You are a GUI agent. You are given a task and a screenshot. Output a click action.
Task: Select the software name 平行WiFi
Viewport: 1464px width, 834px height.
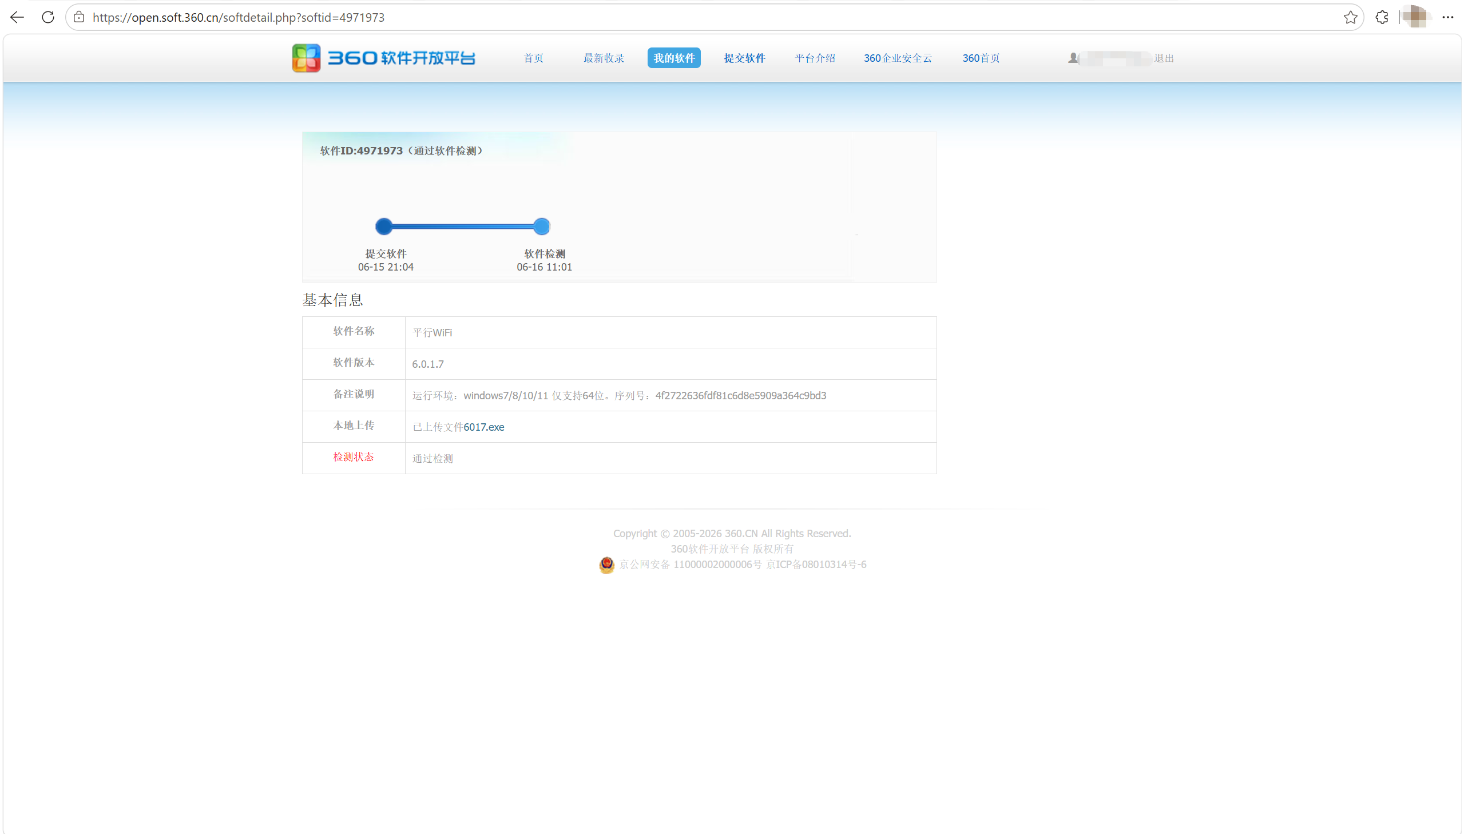click(432, 332)
